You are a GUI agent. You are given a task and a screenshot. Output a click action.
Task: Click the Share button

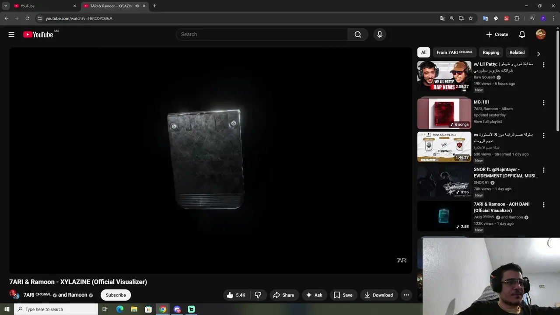[x=283, y=295]
